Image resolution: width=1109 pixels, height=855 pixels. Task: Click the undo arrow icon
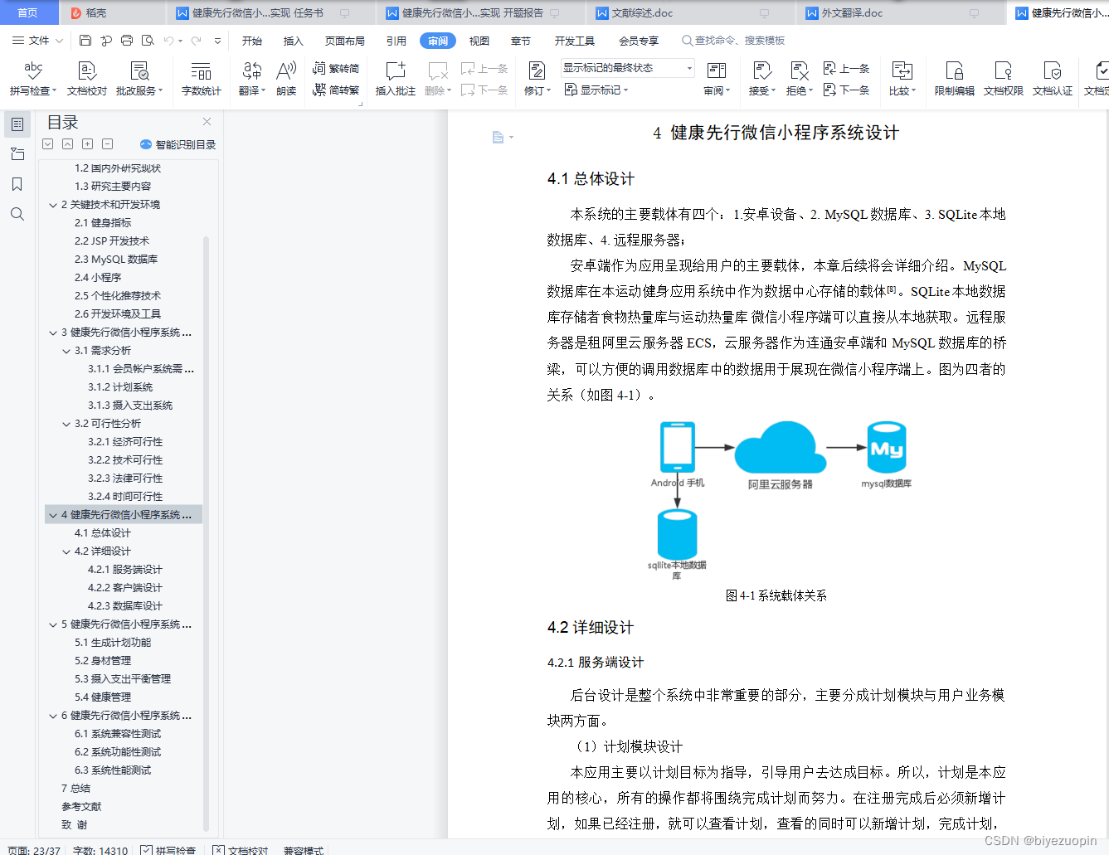click(169, 41)
